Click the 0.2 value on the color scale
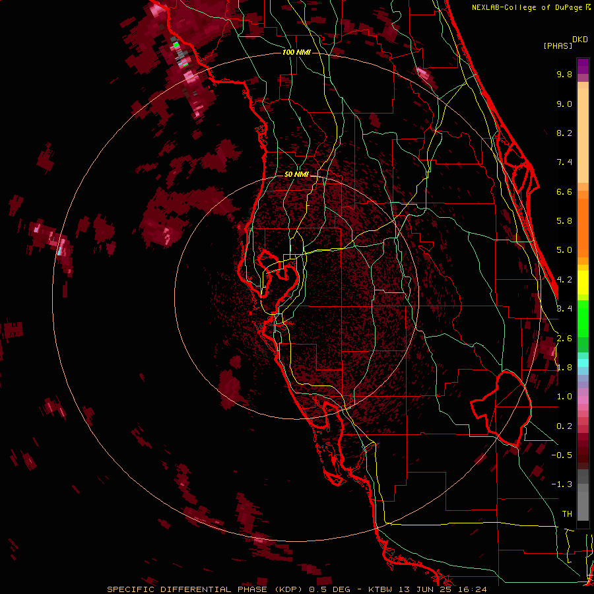Viewport: 594px width, 594px height. [564, 426]
